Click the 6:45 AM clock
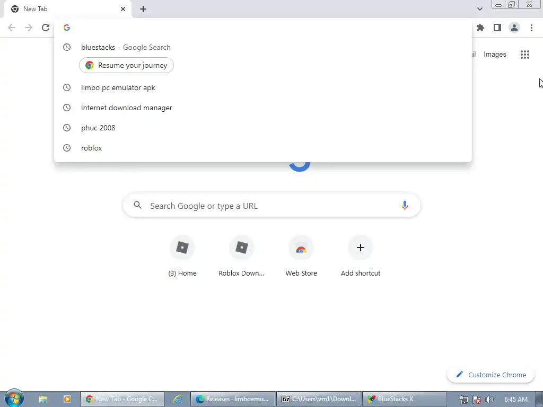 (515, 400)
